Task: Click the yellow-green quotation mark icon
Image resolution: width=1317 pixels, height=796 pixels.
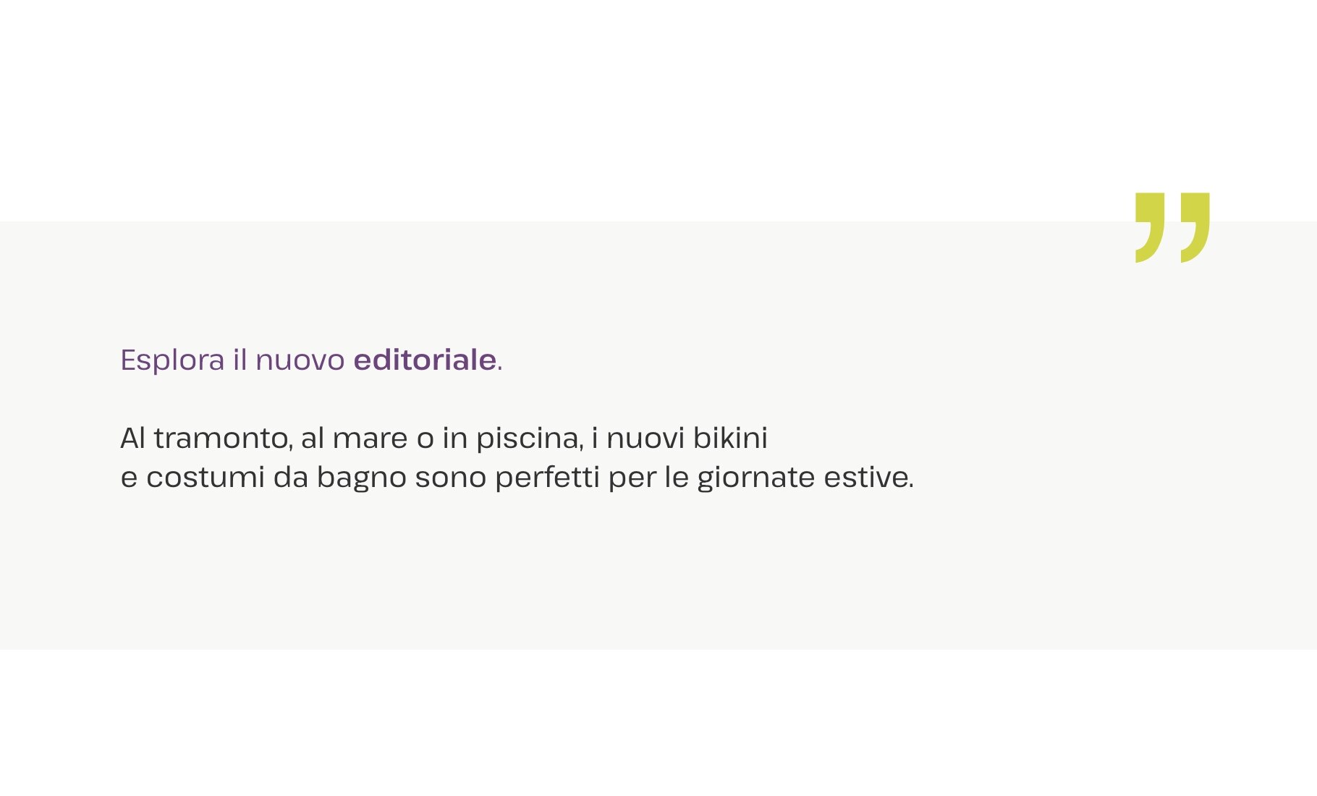Action: [1172, 227]
